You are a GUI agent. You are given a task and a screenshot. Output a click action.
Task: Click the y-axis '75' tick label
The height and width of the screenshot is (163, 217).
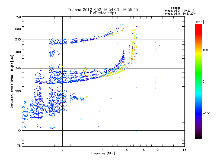tap(19, 146)
